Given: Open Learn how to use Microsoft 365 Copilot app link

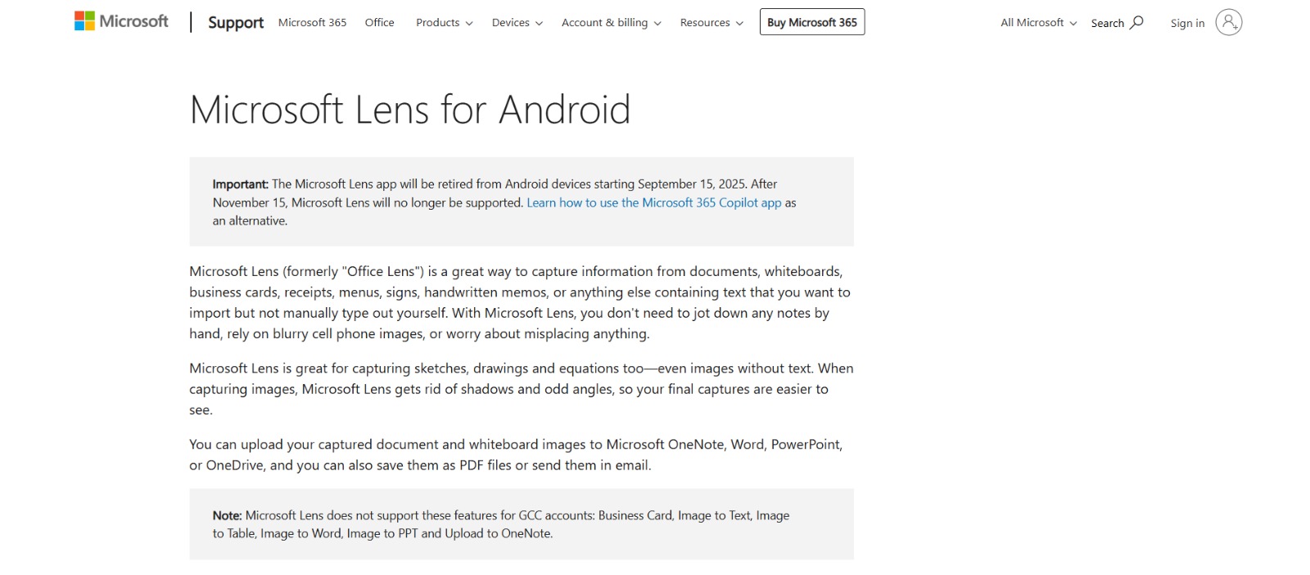Looking at the screenshot, I should click(x=654, y=202).
